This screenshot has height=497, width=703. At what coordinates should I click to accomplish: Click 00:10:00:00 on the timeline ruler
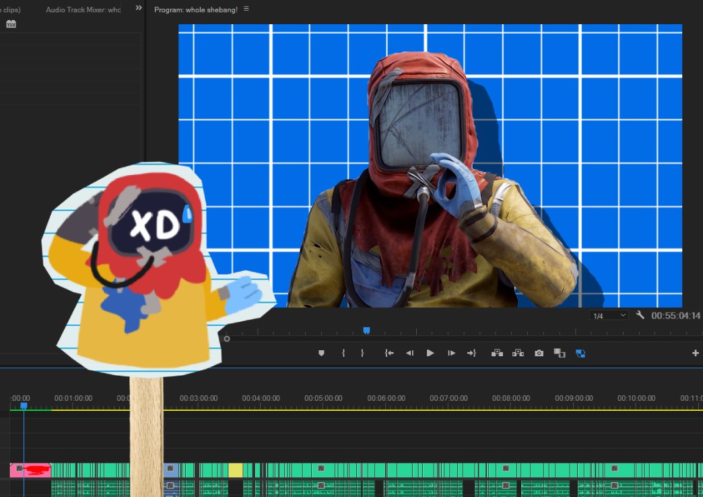636,398
